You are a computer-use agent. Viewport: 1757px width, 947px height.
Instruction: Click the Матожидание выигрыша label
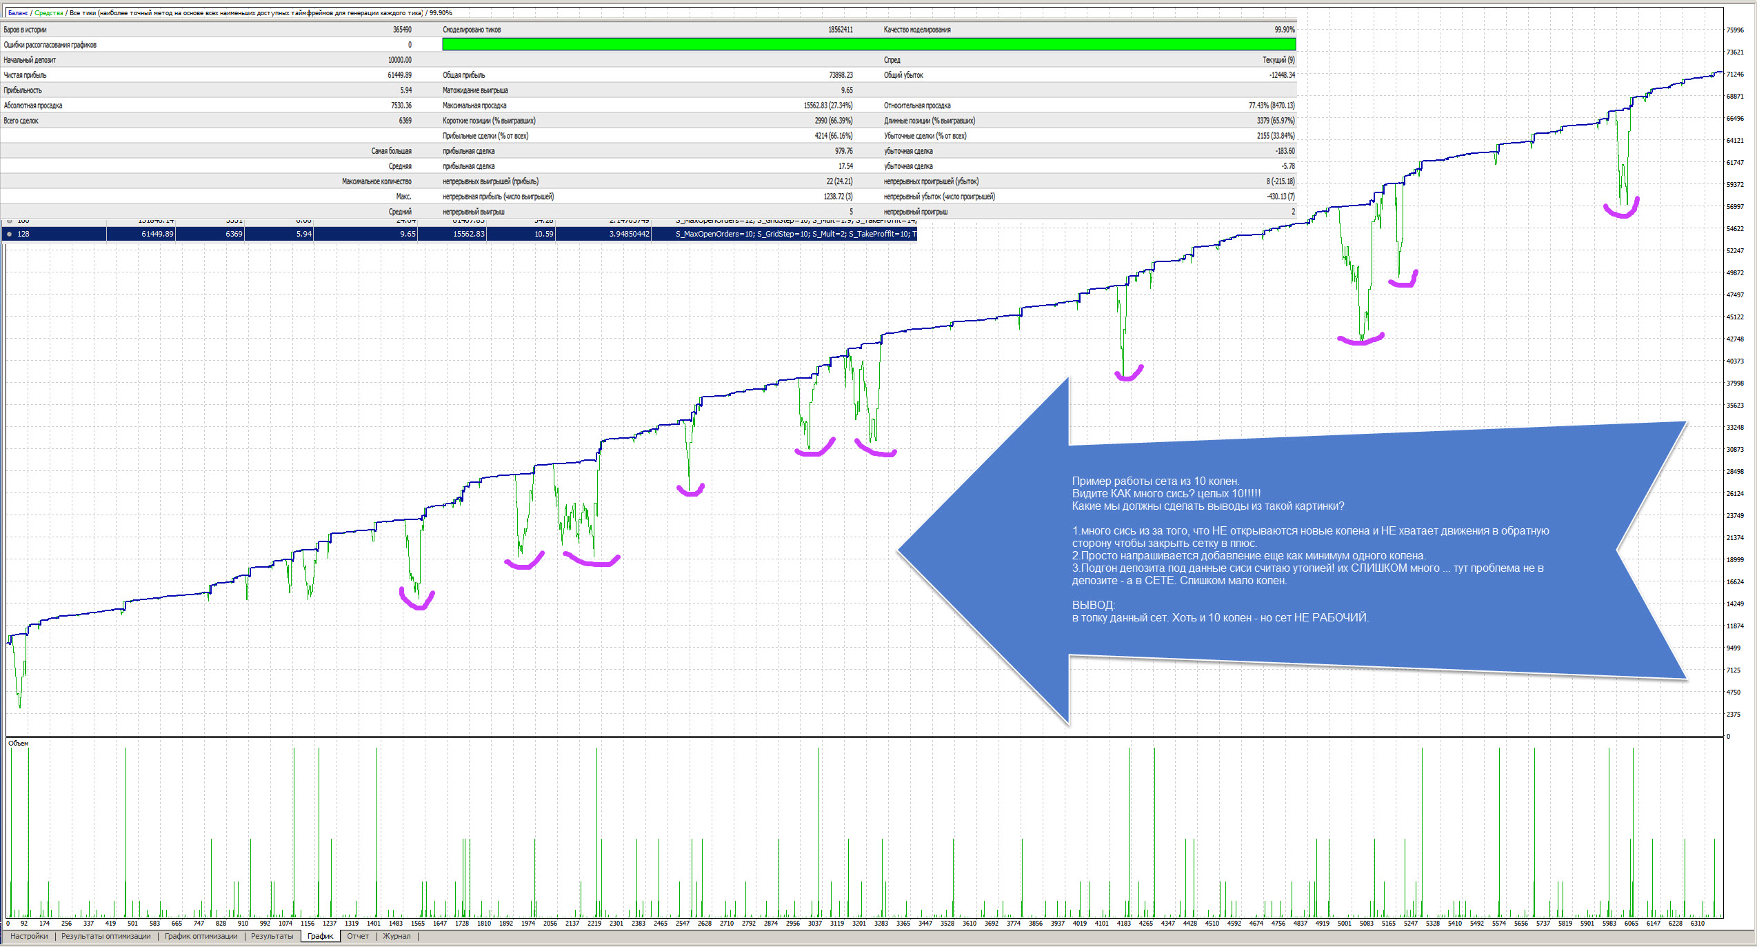pos(475,90)
